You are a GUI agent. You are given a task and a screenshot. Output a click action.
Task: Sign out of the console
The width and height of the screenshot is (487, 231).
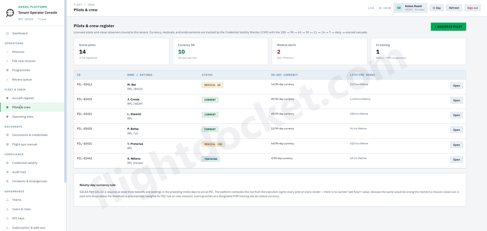(x=472, y=8)
